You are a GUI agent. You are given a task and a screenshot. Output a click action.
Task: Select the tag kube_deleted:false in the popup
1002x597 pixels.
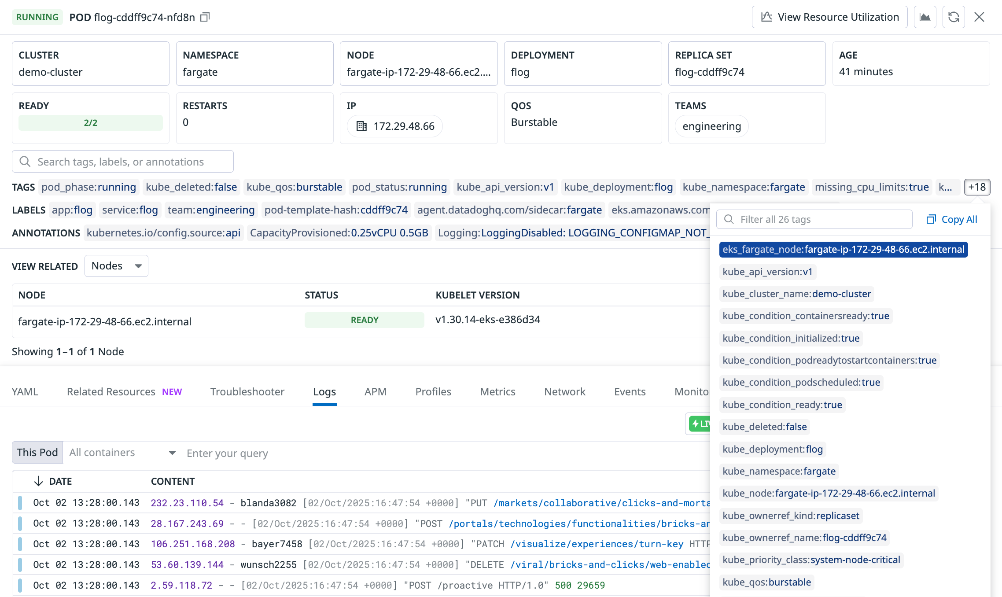(764, 427)
